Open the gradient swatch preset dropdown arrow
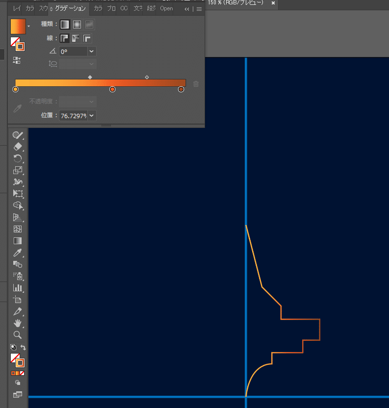389x408 pixels. [28, 26]
